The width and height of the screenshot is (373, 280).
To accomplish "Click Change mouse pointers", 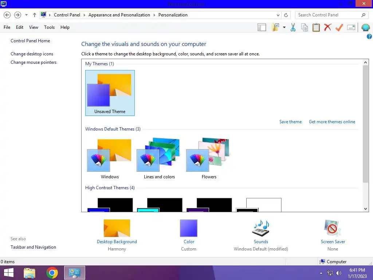I will (x=34, y=62).
